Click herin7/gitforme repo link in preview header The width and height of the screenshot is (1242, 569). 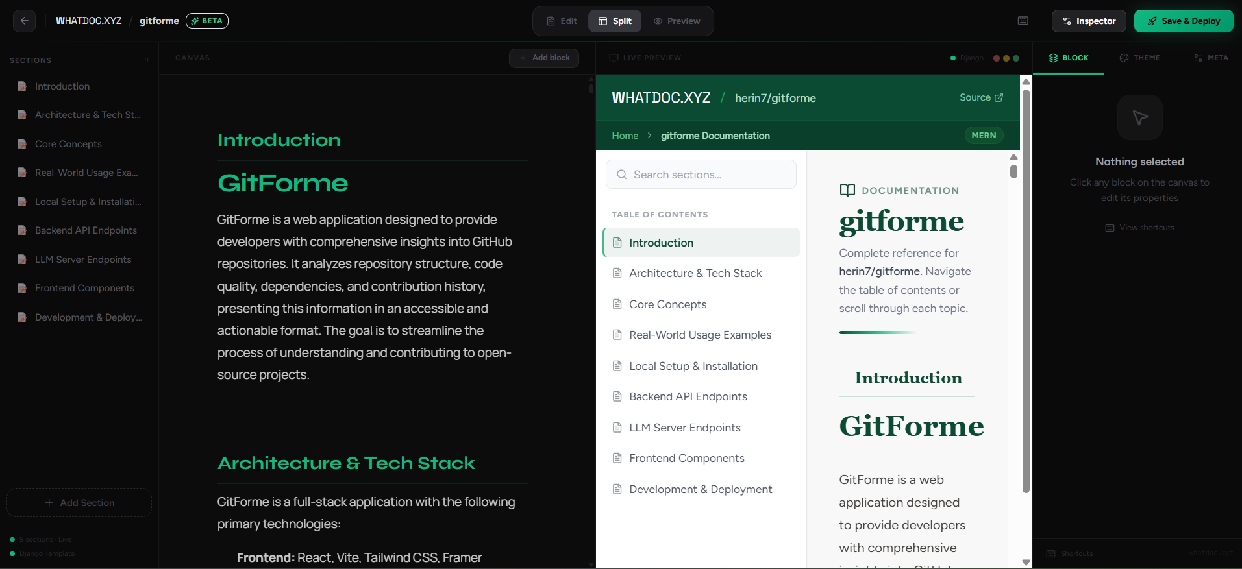pyautogui.click(x=775, y=98)
